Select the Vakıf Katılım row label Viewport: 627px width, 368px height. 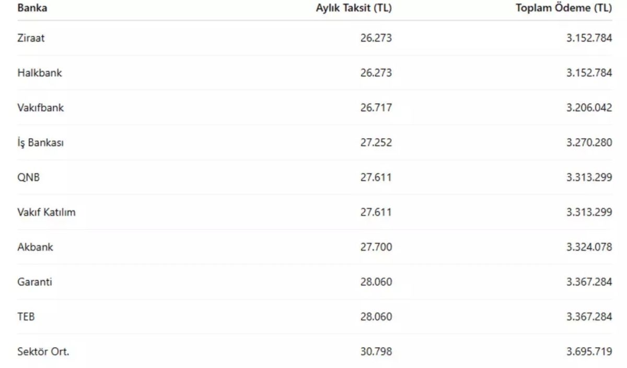pos(46,212)
